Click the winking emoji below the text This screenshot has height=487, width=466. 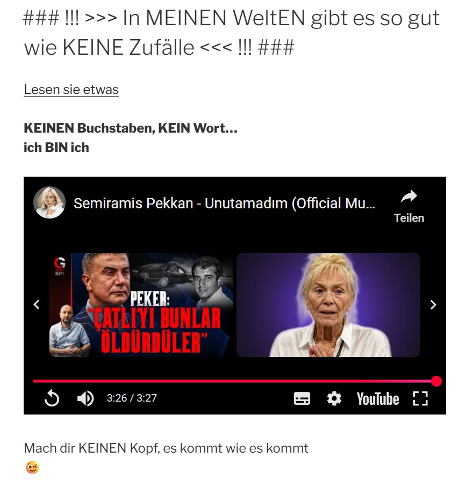pos(32,468)
